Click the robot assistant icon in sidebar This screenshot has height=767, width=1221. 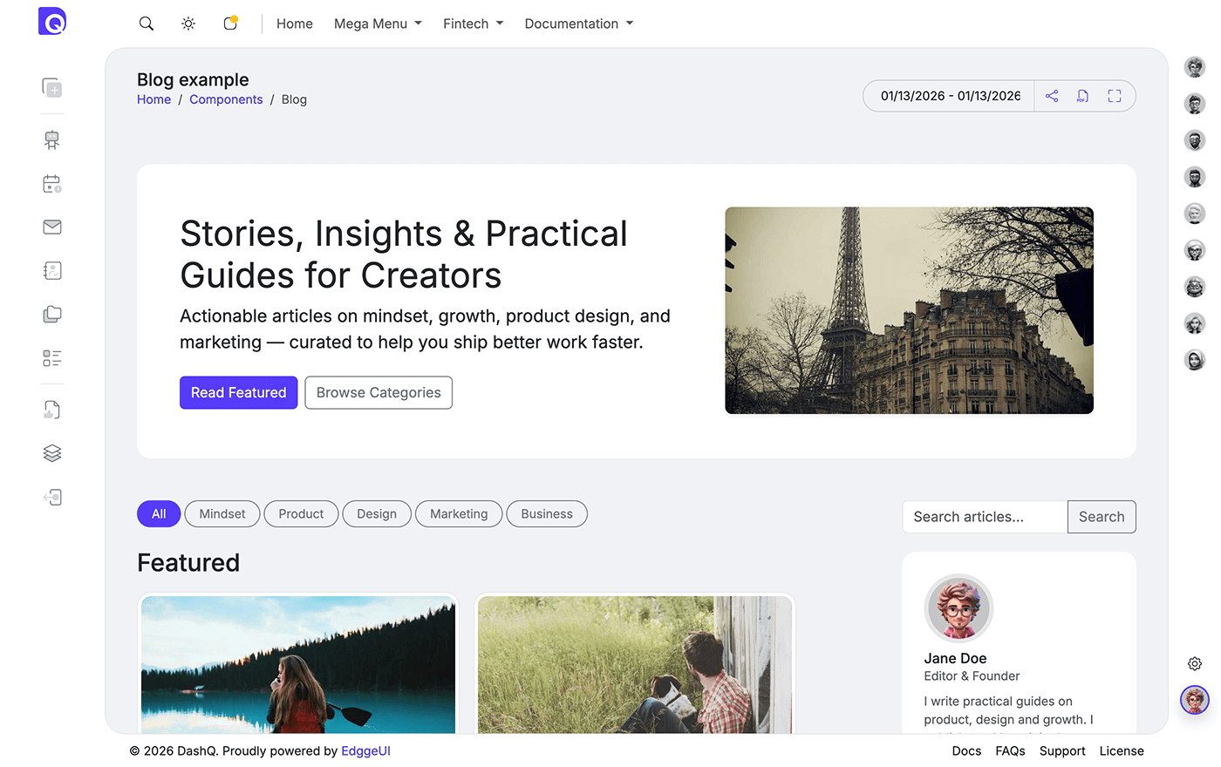(x=52, y=139)
